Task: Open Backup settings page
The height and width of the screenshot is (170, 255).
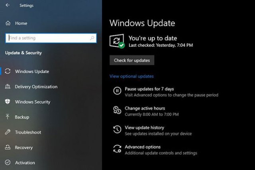Action: 22,117
